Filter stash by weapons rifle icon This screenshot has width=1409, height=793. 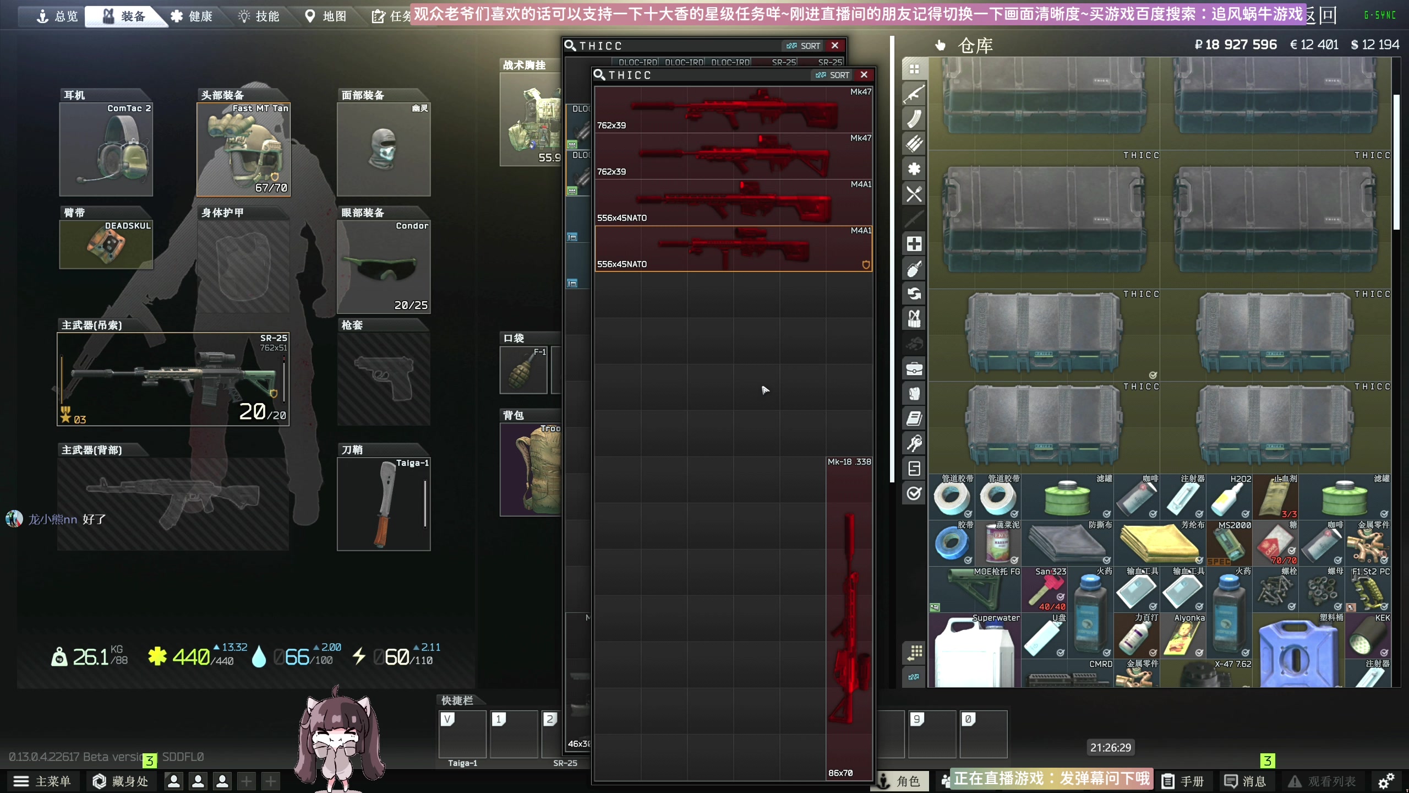point(914,94)
